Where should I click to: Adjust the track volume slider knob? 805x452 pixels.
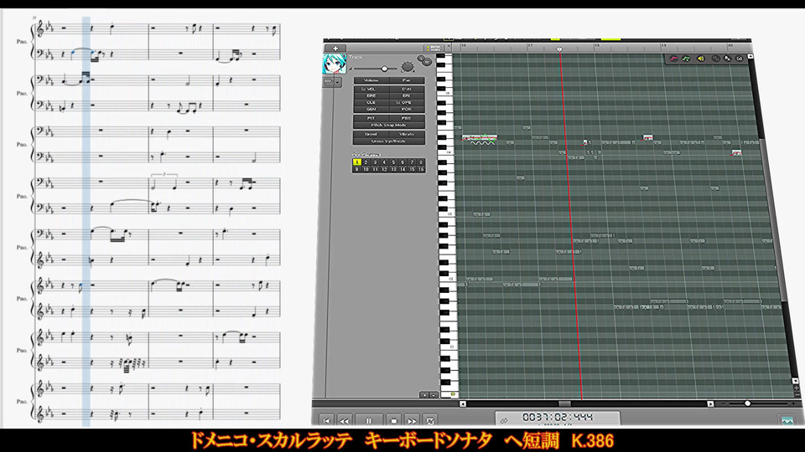point(384,69)
